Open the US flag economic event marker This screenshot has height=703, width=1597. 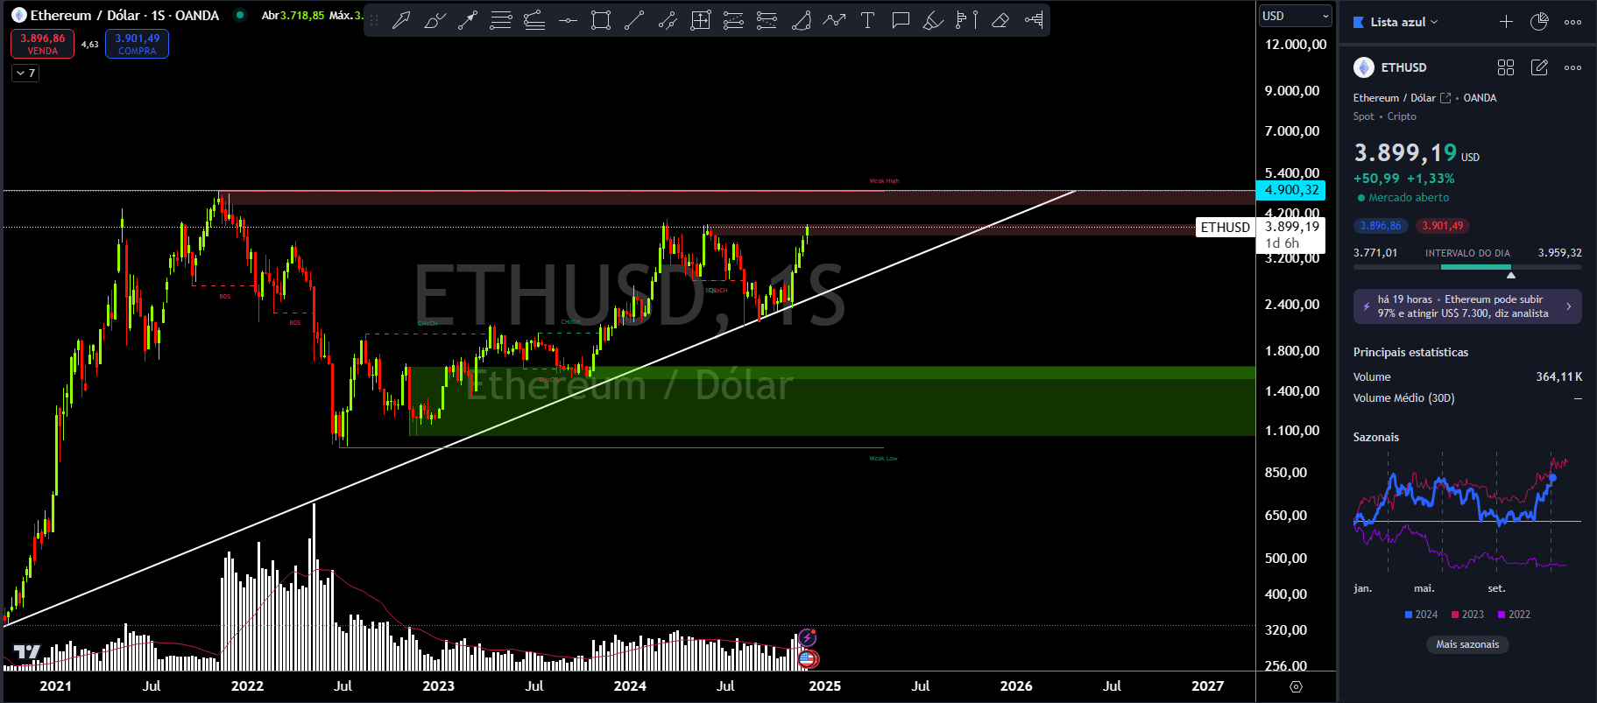(x=809, y=658)
